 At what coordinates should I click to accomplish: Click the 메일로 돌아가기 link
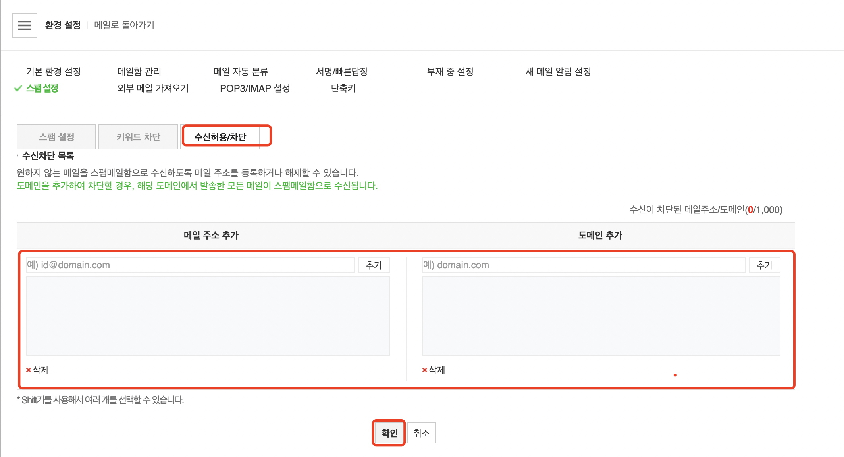pyautogui.click(x=124, y=25)
